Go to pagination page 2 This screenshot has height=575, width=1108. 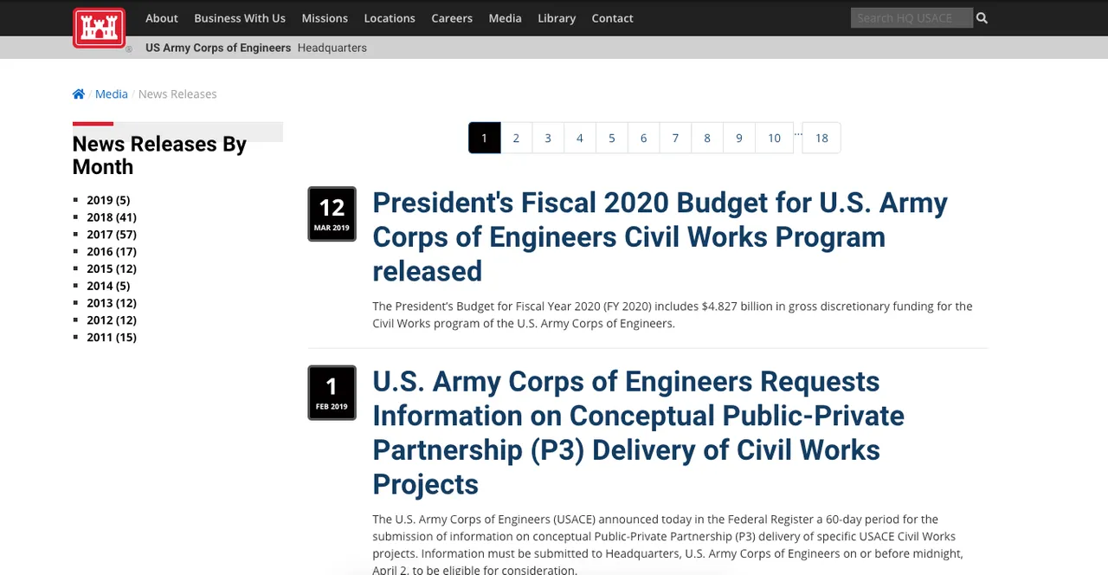point(516,138)
